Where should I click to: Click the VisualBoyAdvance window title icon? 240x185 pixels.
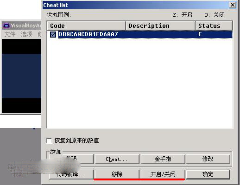click(x=6, y=26)
